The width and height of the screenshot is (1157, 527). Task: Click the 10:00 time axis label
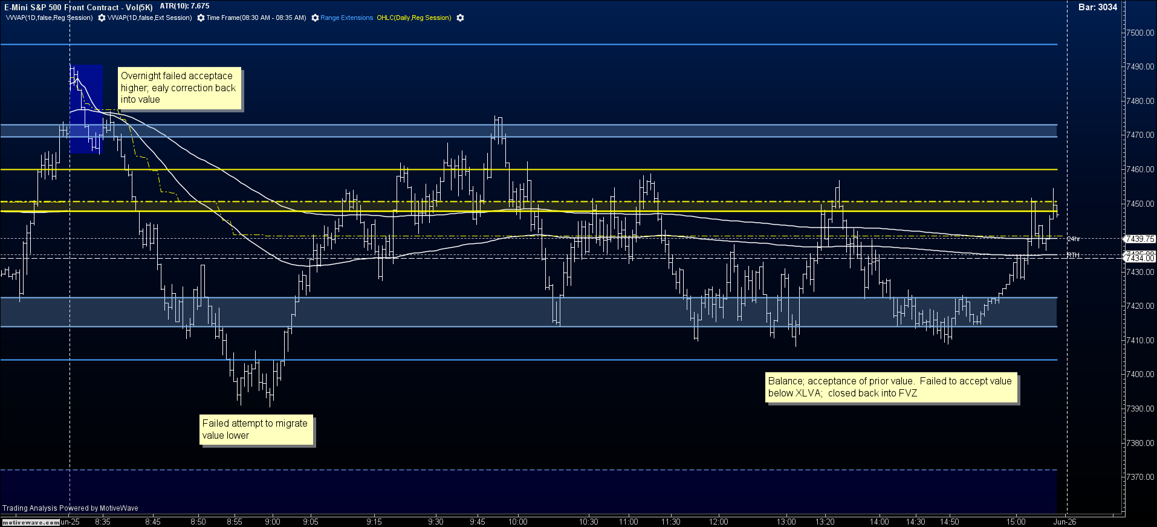point(518,522)
